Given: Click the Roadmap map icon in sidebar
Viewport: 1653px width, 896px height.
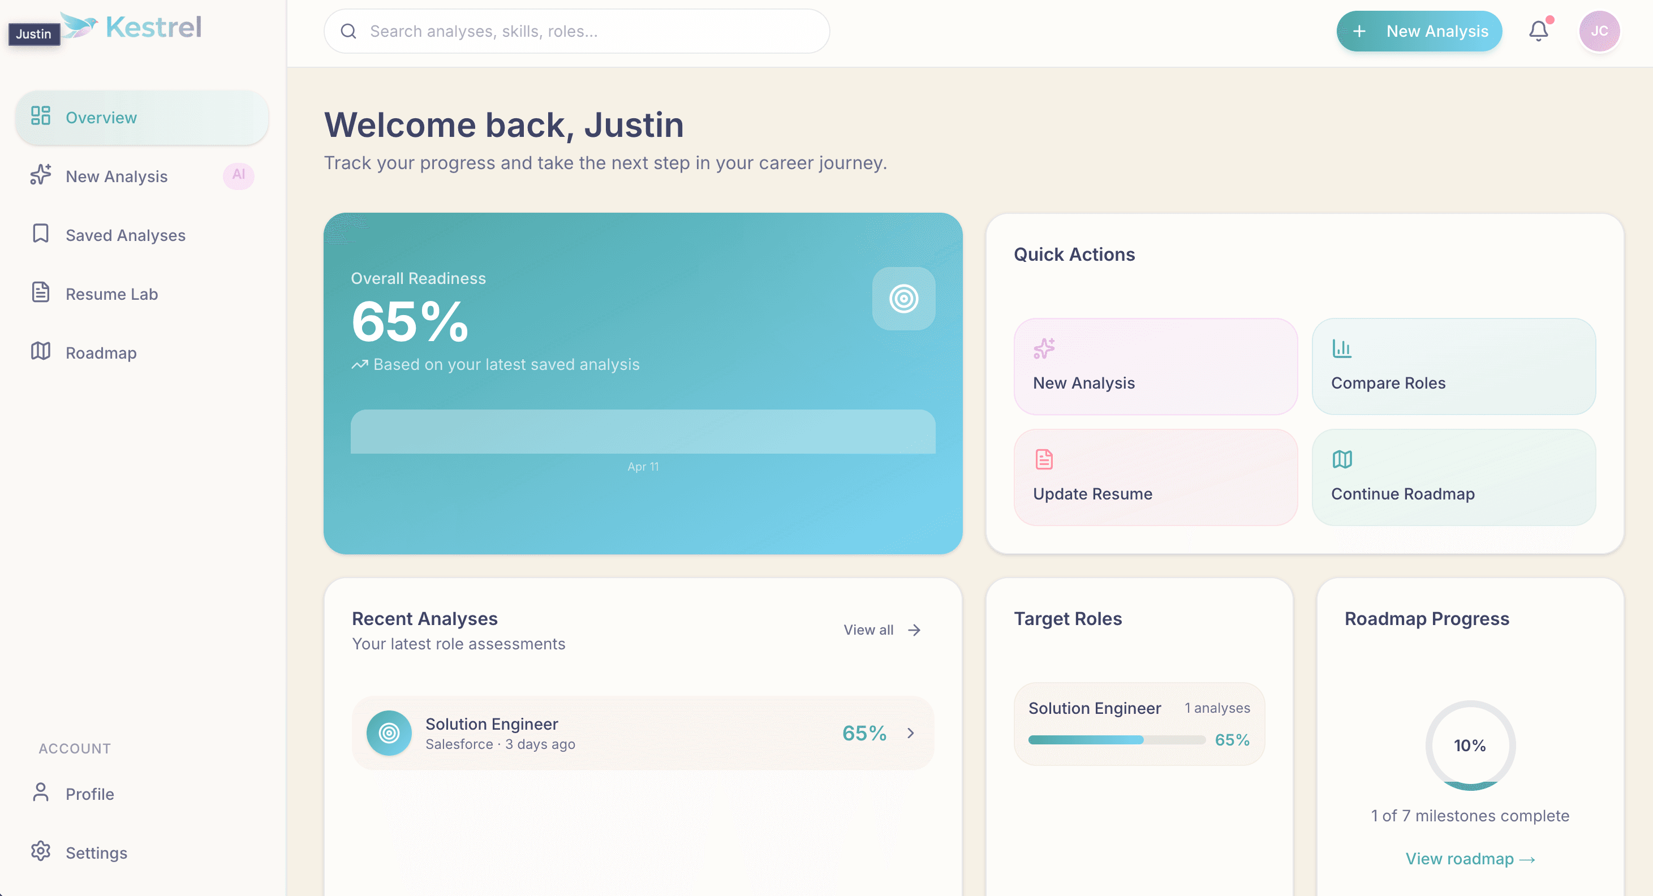Looking at the screenshot, I should (x=40, y=352).
